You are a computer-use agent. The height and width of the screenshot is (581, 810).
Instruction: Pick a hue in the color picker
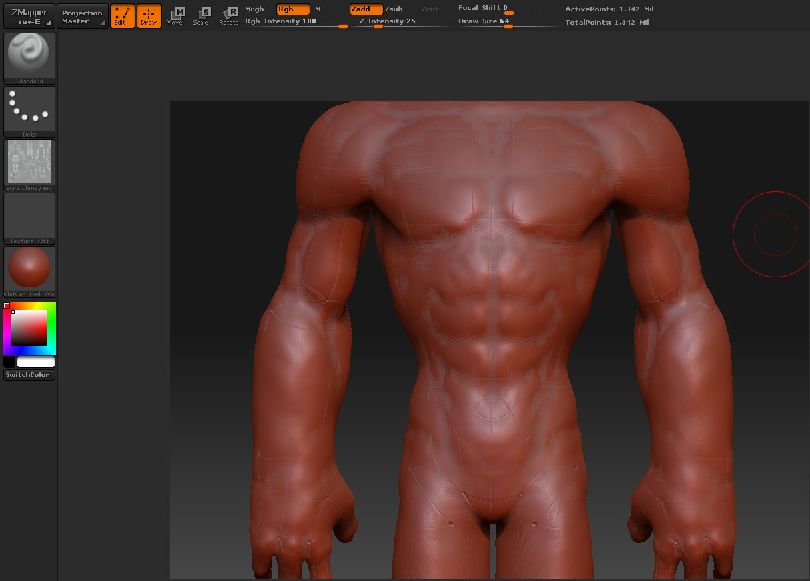click(29, 328)
